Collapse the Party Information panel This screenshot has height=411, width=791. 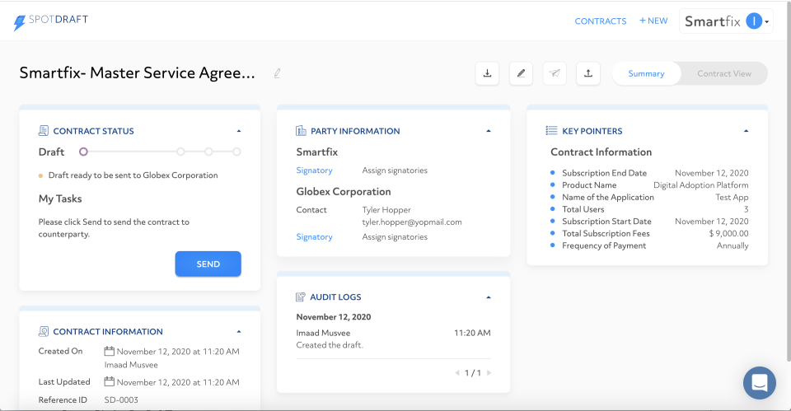click(489, 131)
